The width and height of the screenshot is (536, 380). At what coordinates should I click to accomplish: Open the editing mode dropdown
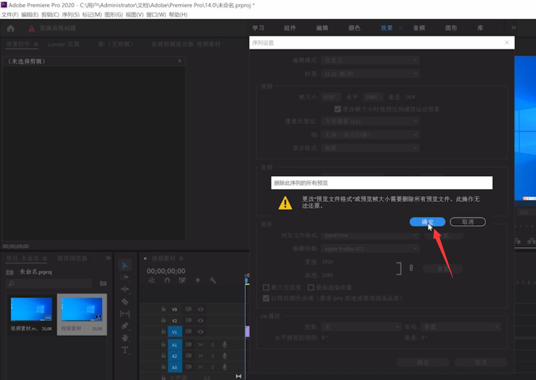pyautogui.click(x=370, y=60)
